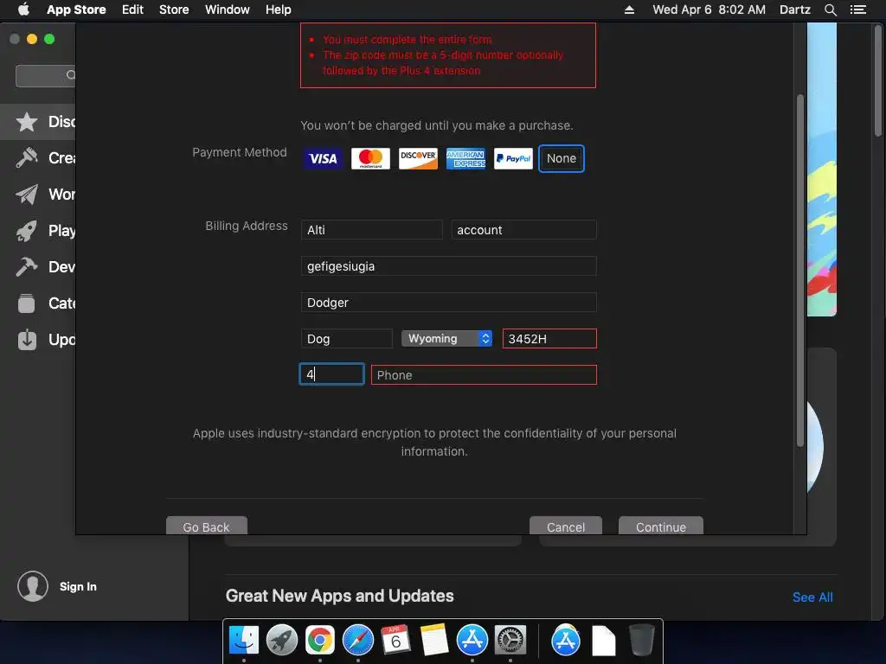Open Trash in the Dock
The height and width of the screenshot is (664, 886).
(x=642, y=641)
